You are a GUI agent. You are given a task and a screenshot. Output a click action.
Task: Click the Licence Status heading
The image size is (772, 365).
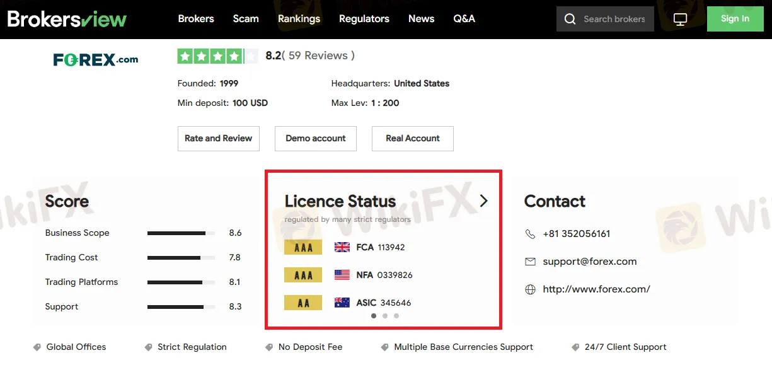pyautogui.click(x=340, y=201)
